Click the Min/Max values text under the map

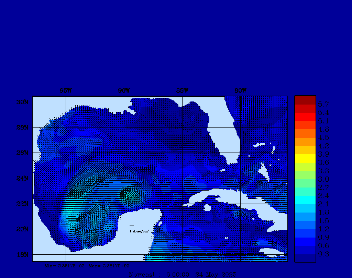87,266
